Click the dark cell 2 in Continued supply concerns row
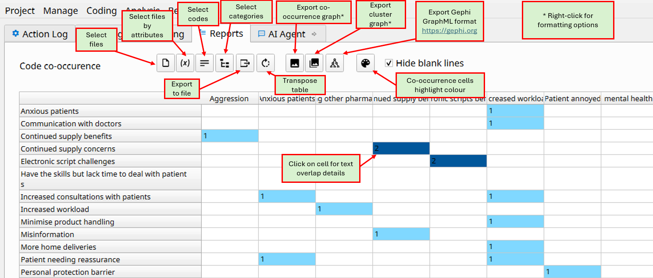Viewport: 653px width, 278px height. pos(401,149)
